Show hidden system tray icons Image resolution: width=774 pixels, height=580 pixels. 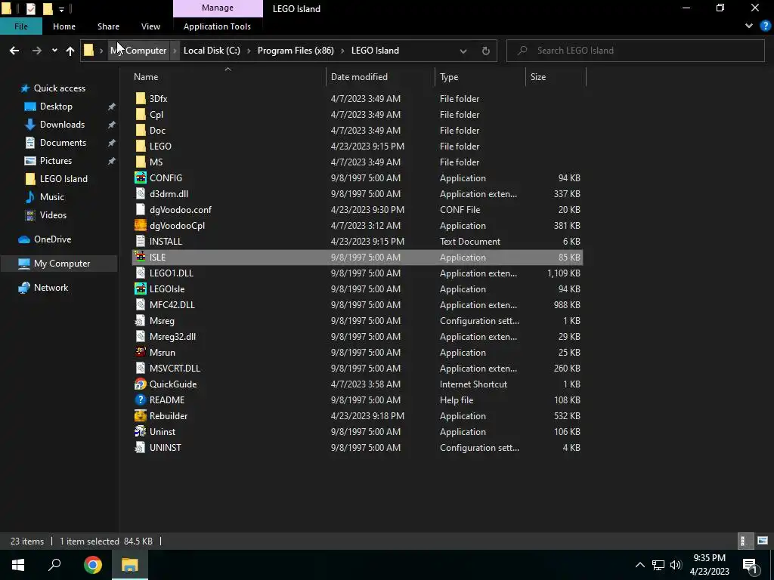[x=639, y=565]
